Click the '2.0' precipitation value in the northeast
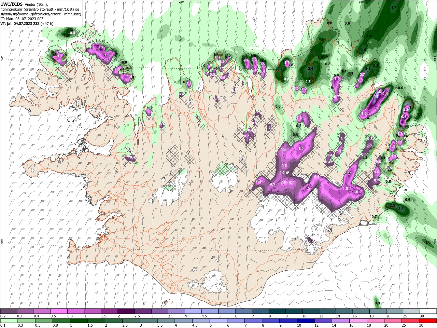 (x=315, y=53)
